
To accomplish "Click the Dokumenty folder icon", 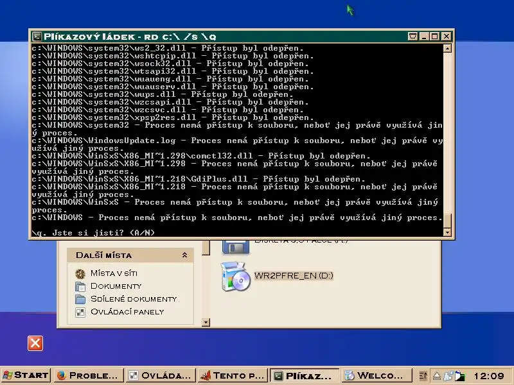I will (80, 286).
